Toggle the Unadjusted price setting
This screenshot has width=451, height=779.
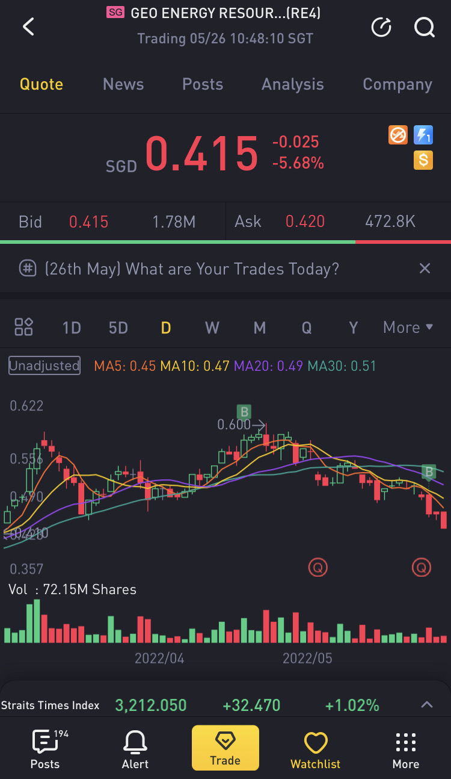coord(44,365)
